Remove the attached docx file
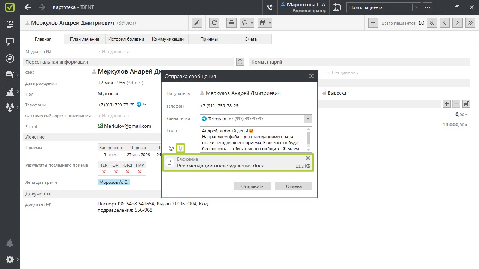479x269 pixels. 308,158
